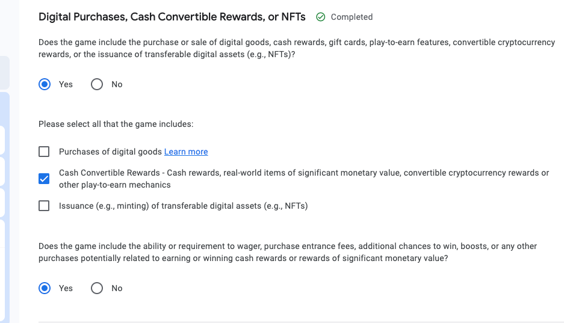Select No for the digital goods question
Image resolution: width=564 pixels, height=323 pixels.
(x=97, y=84)
